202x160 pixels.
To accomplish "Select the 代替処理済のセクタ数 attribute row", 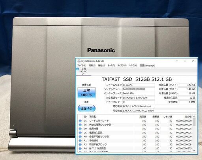I will (135, 125).
